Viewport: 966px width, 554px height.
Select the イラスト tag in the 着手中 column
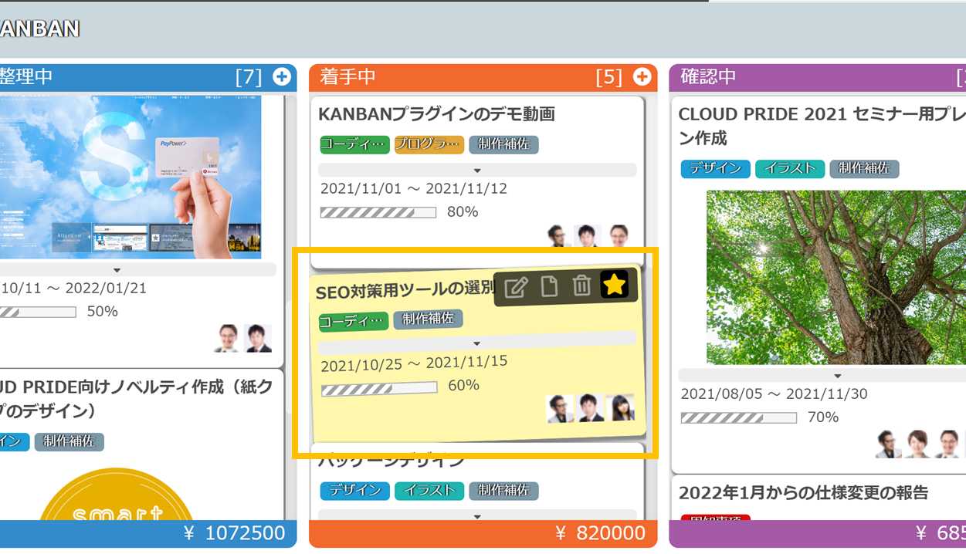(429, 491)
